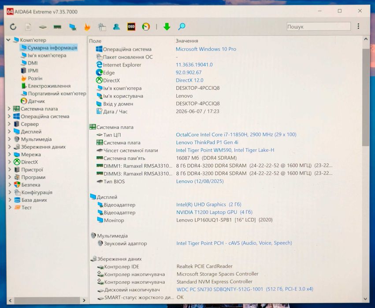Image resolution: width=375 pixels, height=308 pixels.
Task: Click the tree panel scroll-right arrow
Action: (84, 300)
